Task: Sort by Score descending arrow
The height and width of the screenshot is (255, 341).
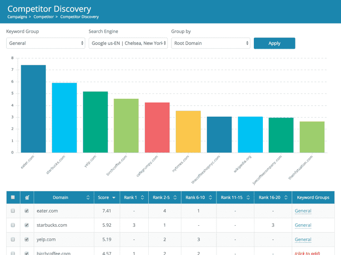Action: tap(114, 197)
